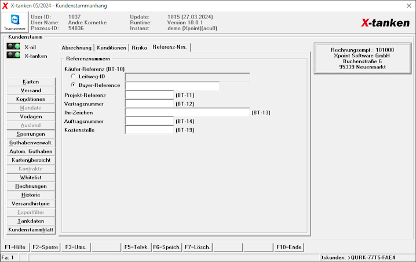Click the Update value '1815 (27.03.2024)'
This screenshot has width=416, height=262.
click(190, 17)
